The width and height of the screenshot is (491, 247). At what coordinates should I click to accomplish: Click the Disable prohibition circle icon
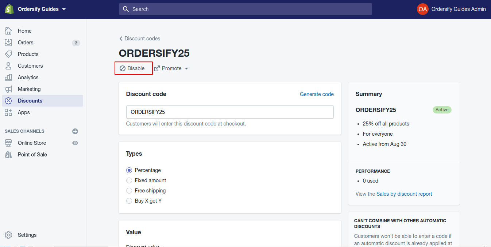point(123,68)
